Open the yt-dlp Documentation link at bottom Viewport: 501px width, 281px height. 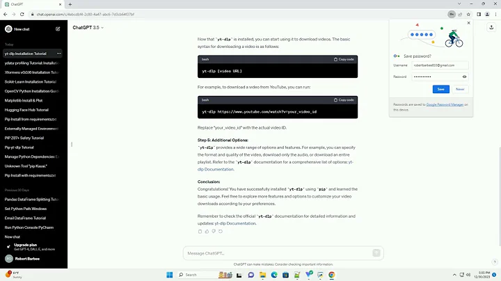click(235, 223)
